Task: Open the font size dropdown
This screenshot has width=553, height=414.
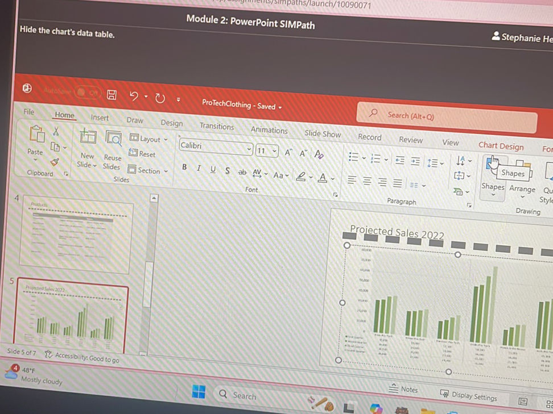Action: 275,151
